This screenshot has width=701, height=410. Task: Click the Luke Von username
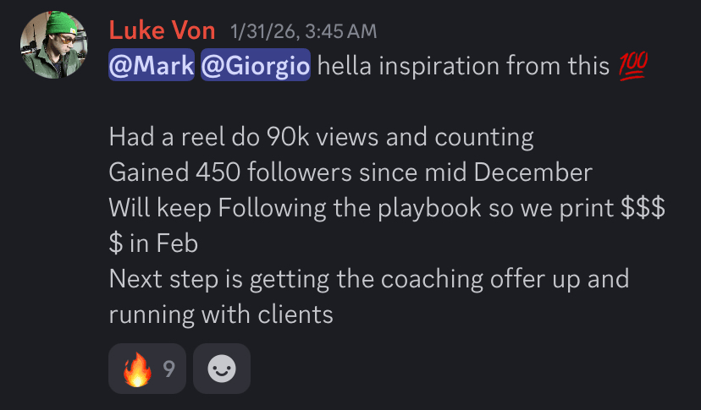point(161,30)
